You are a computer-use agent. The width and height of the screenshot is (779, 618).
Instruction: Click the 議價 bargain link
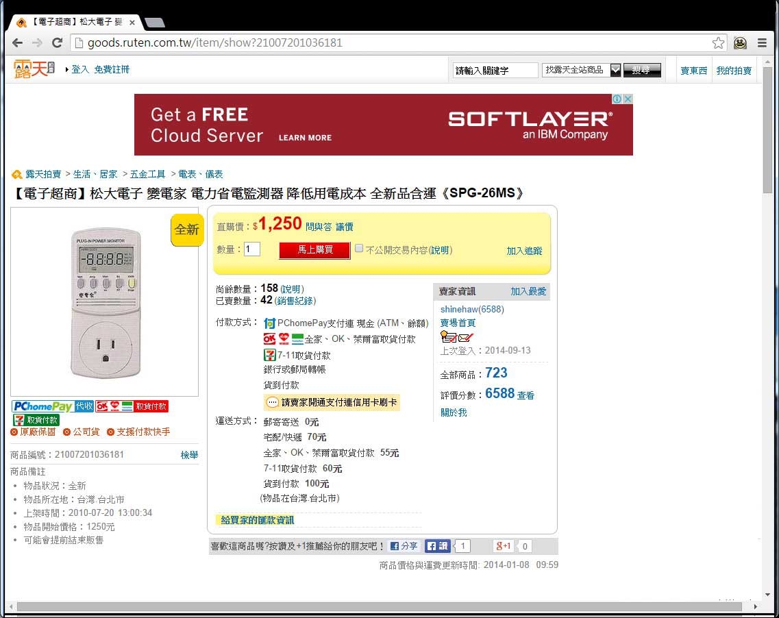tap(345, 227)
